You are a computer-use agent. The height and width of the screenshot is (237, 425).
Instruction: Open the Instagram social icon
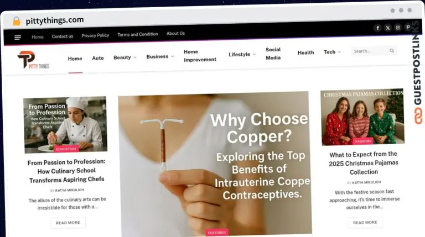tap(398, 27)
